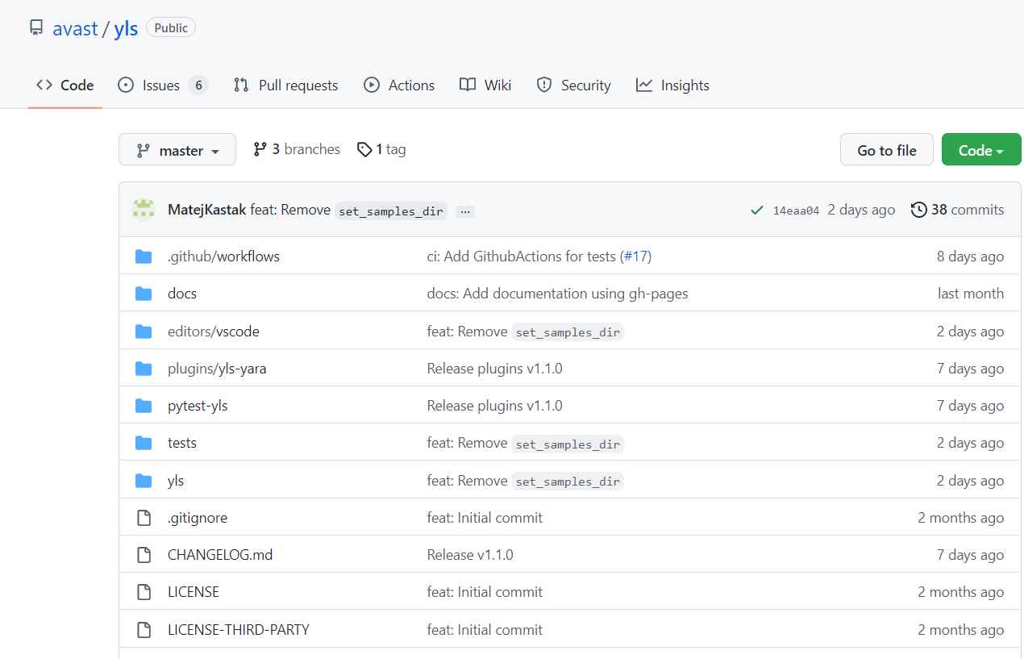
Task: Click the Go to file button
Action: click(x=886, y=149)
